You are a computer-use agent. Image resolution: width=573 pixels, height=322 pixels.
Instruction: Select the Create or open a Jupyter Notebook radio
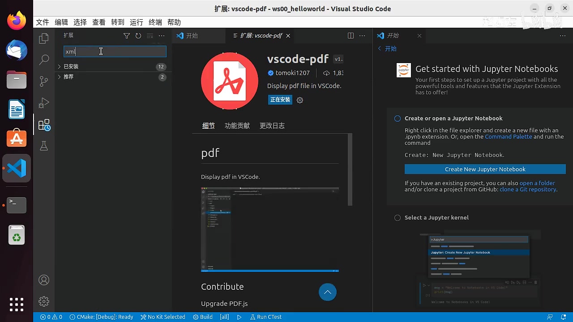(x=397, y=118)
